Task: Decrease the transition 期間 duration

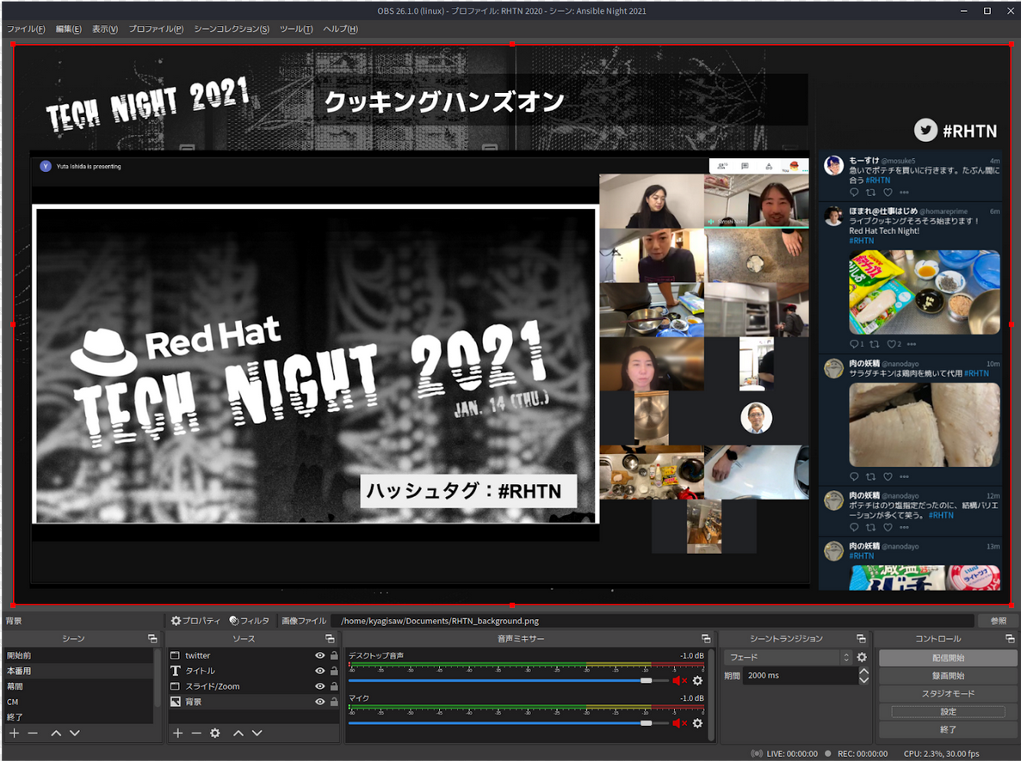Action: (x=864, y=680)
